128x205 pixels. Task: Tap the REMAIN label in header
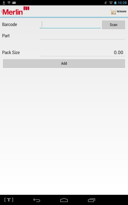[122, 11]
